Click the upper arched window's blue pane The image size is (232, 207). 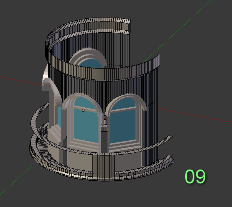click(90, 63)
